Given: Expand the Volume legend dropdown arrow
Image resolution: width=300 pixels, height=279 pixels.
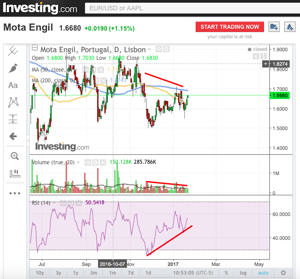Looking at the screenshot, I should (x=78, y=162).
